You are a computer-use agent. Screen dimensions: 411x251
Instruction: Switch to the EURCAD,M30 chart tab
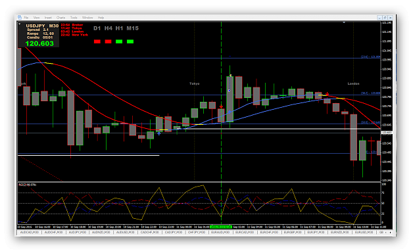[x=245, y=233]
